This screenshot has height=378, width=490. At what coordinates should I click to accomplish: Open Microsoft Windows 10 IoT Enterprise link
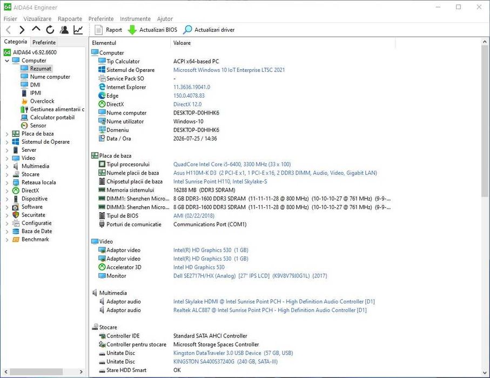[x=229, y=70]
